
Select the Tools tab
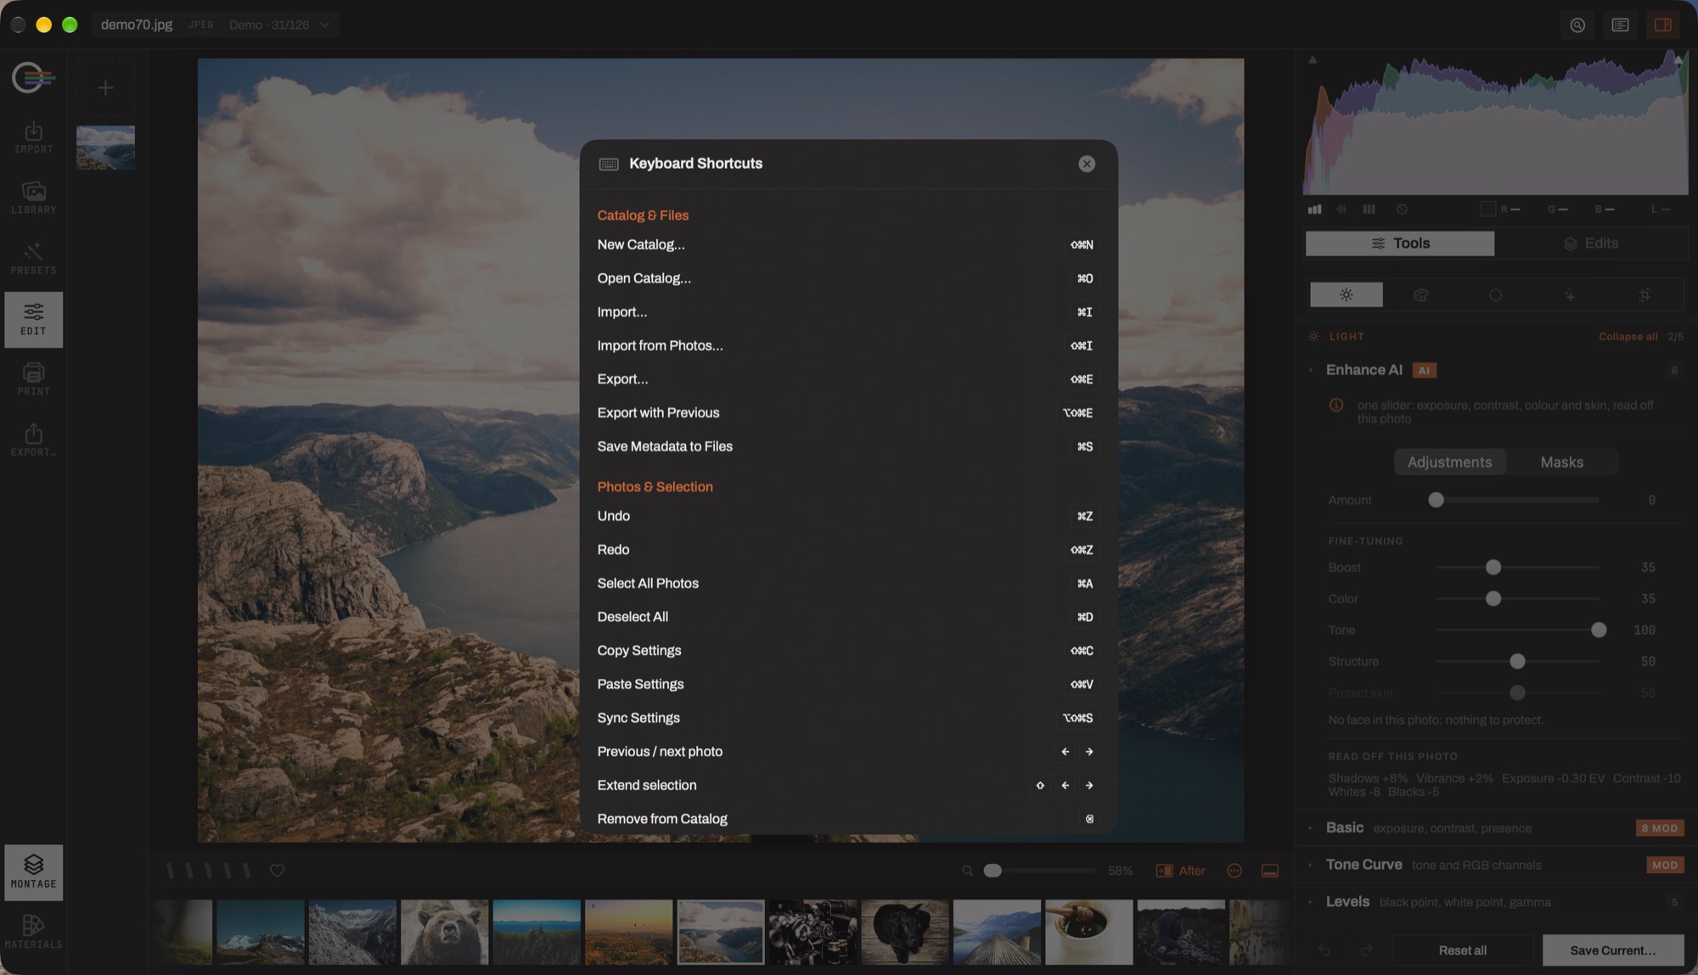(1400, 244)
